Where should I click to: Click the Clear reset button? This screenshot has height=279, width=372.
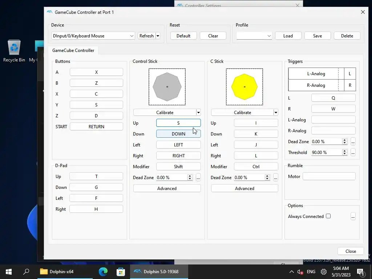point(213,36)
